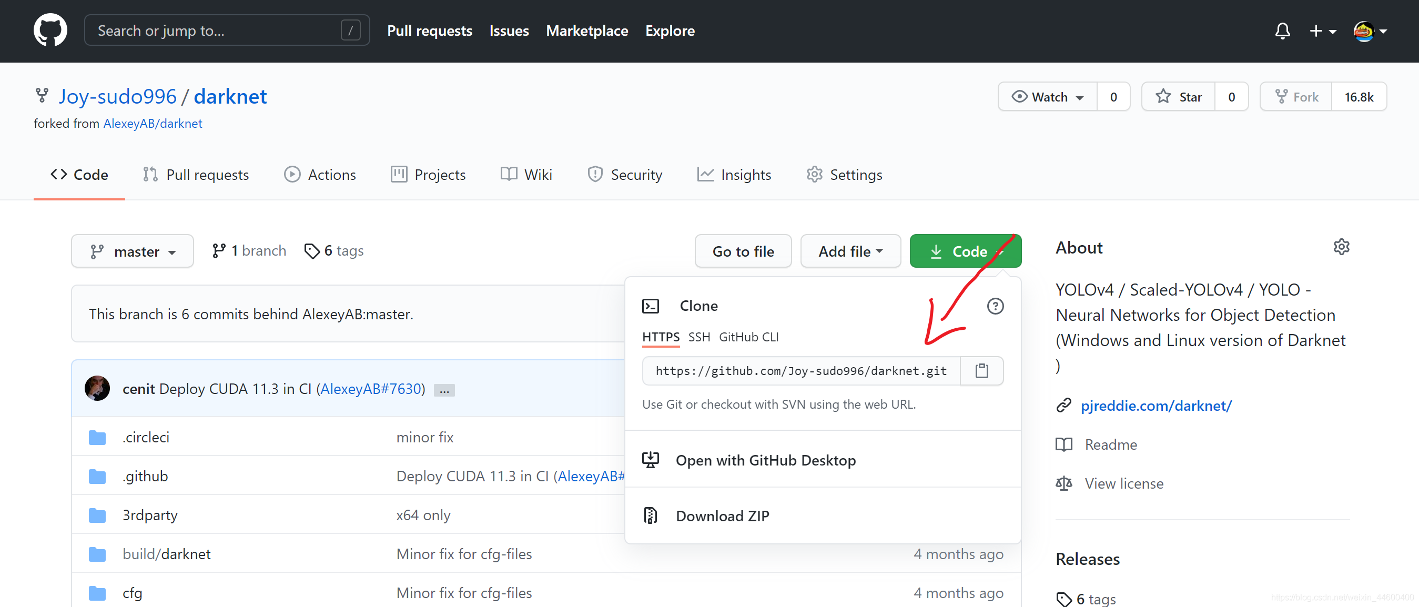
Task: Edit About details via gear icon
Action: tap(1341, 247)
